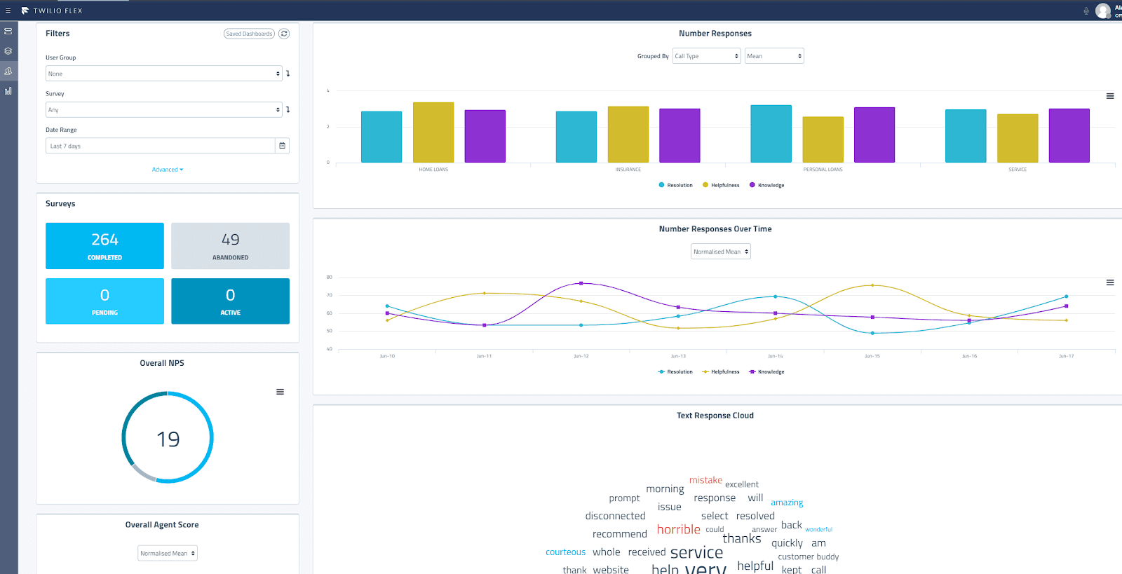Open the Number Responses chart hamburger menu
The height and width of the screenshot is (574, 1122).
1110,96
